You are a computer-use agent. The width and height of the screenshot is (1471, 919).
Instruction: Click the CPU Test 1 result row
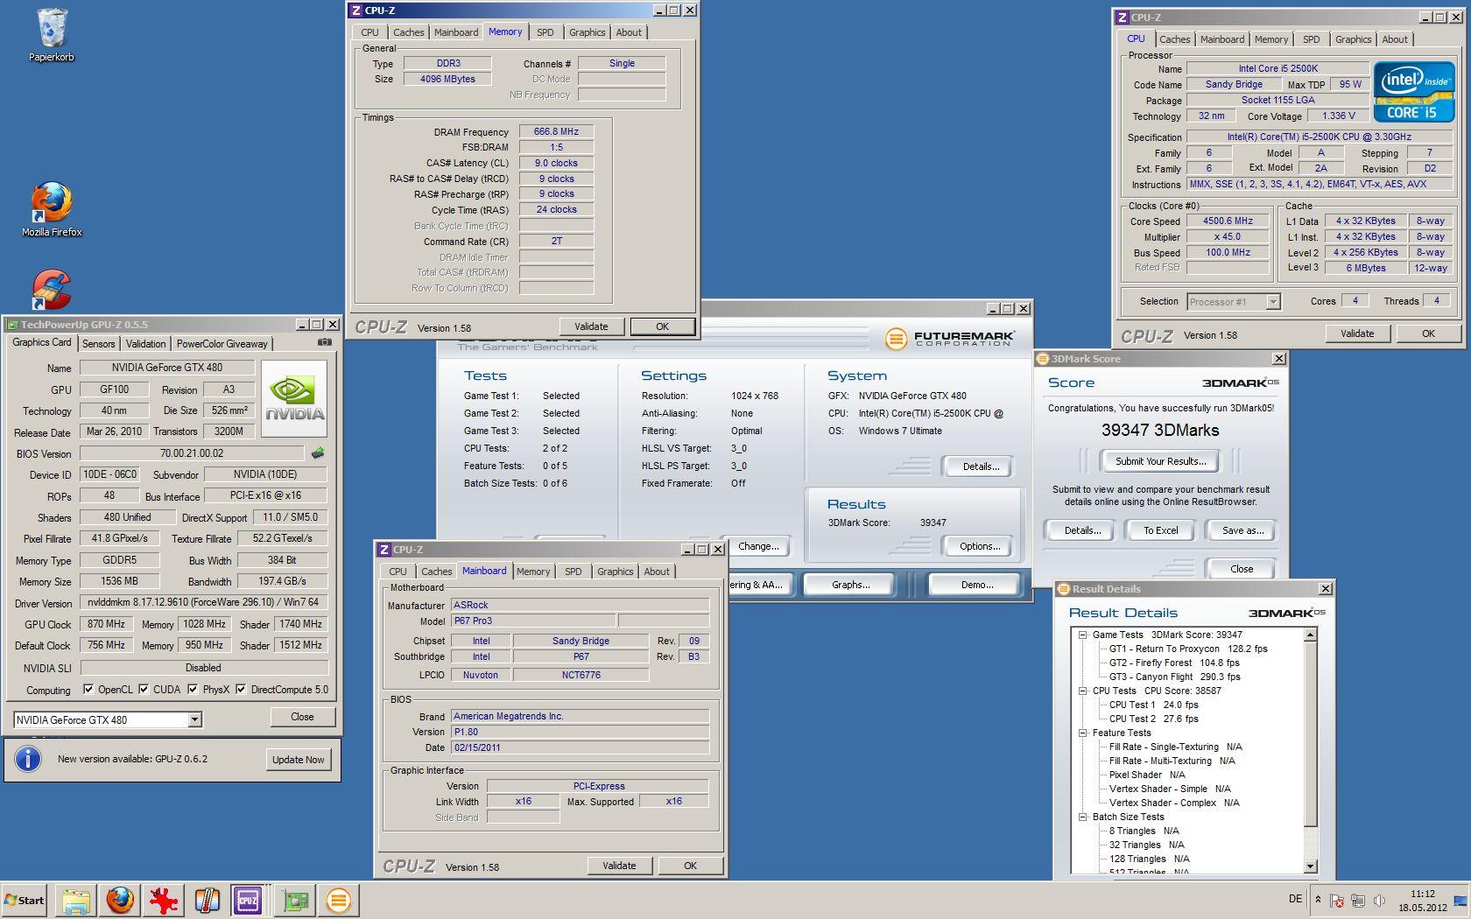click(1153, 705)
